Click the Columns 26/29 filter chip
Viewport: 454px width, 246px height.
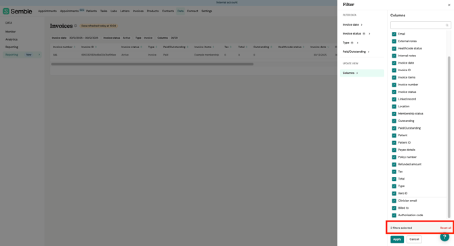coord(167,38)
